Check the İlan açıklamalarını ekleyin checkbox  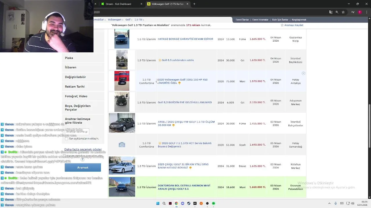coord(67,139)
